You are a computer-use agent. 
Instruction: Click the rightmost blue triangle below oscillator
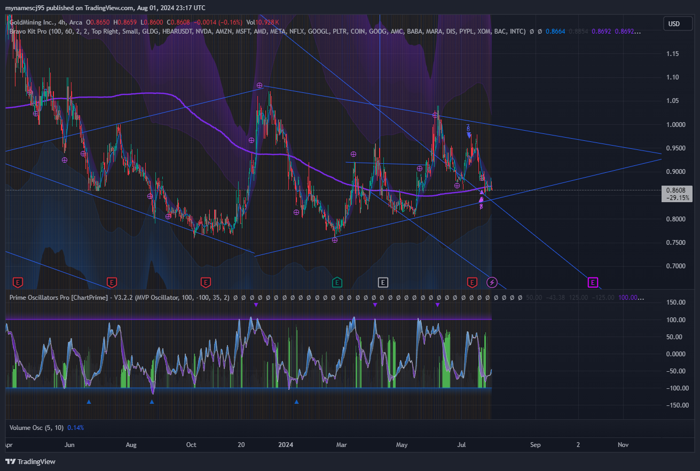(297, 402)
